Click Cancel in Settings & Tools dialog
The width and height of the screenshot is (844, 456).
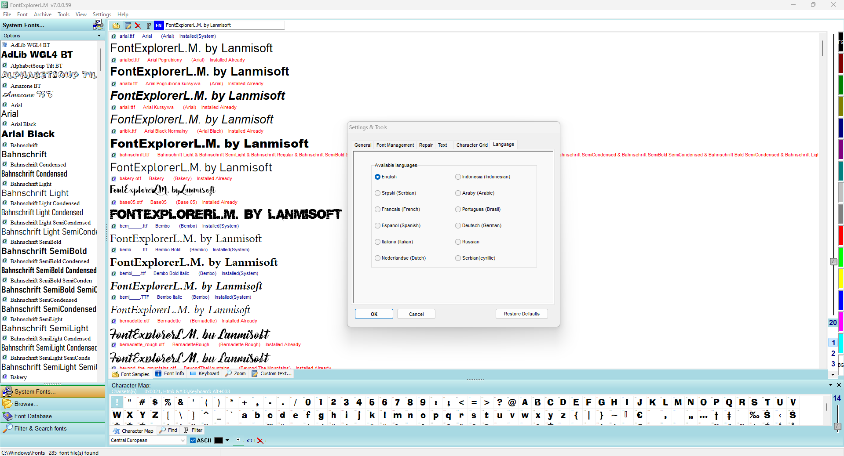point(416,314)
